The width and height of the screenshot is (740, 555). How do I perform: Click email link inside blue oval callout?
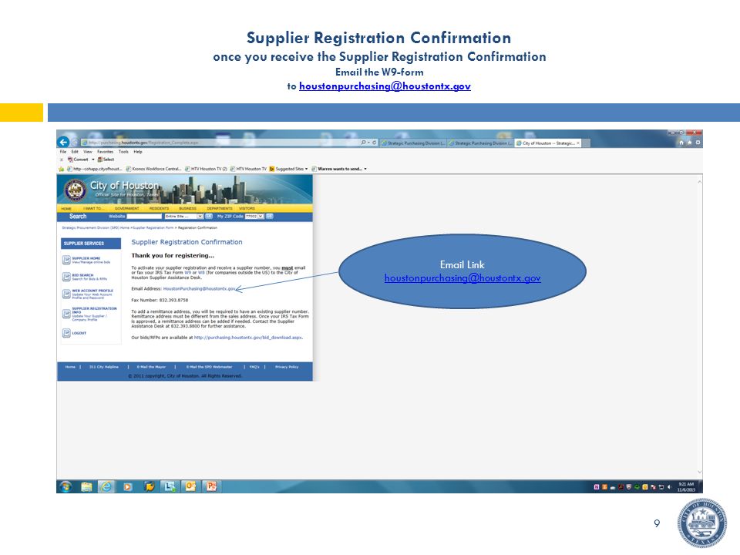462,278
